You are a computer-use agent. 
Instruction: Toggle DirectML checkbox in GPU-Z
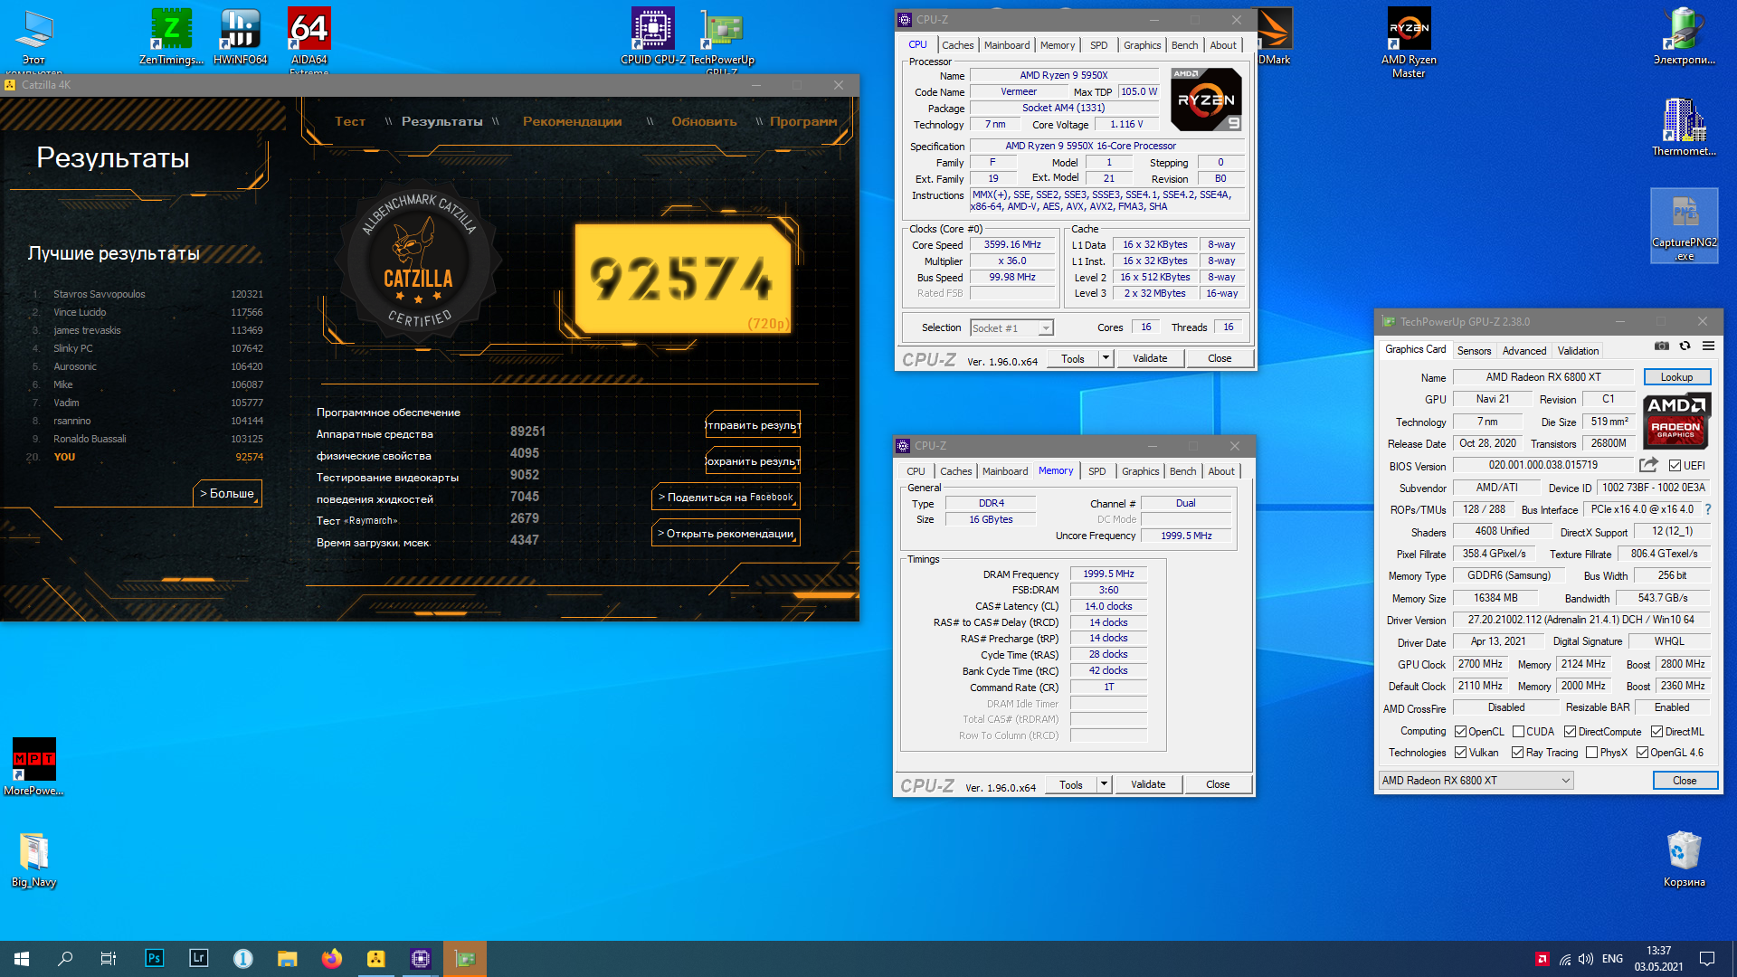point(1656,731)
